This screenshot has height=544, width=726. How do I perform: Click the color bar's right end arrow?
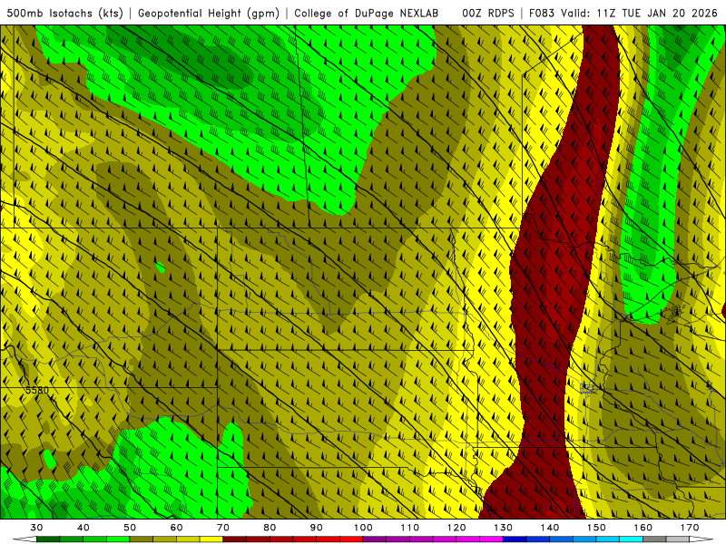pos(701,539)
